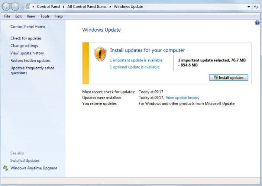Screen dimensions: 262x186
Task: Open '1 important update is available' link
Action: [136, 60]
